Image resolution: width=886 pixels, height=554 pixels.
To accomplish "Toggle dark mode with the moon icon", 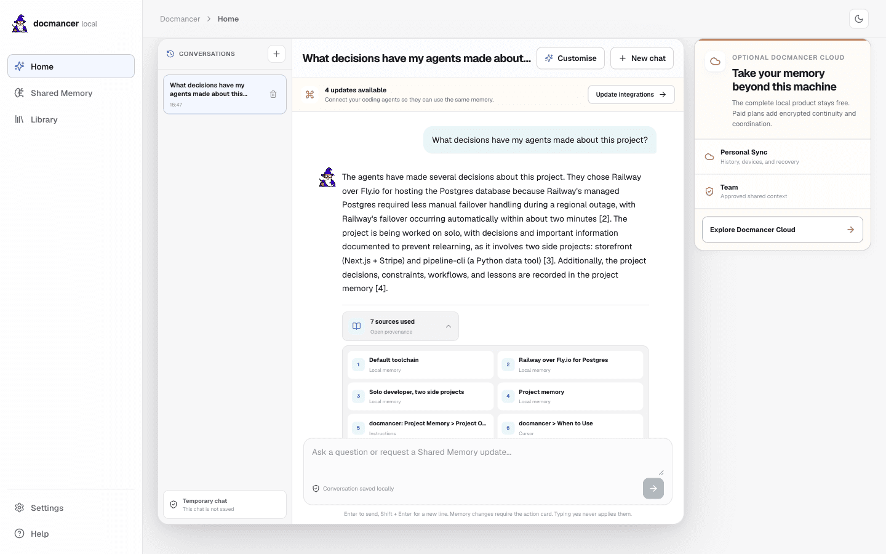I will (859, 19).
